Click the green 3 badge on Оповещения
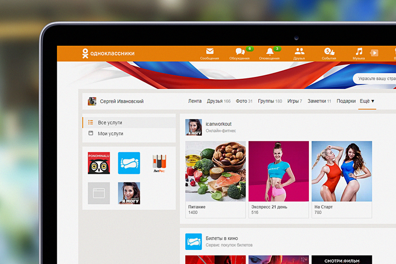The image size is (396, 264). tap(277, 49)
